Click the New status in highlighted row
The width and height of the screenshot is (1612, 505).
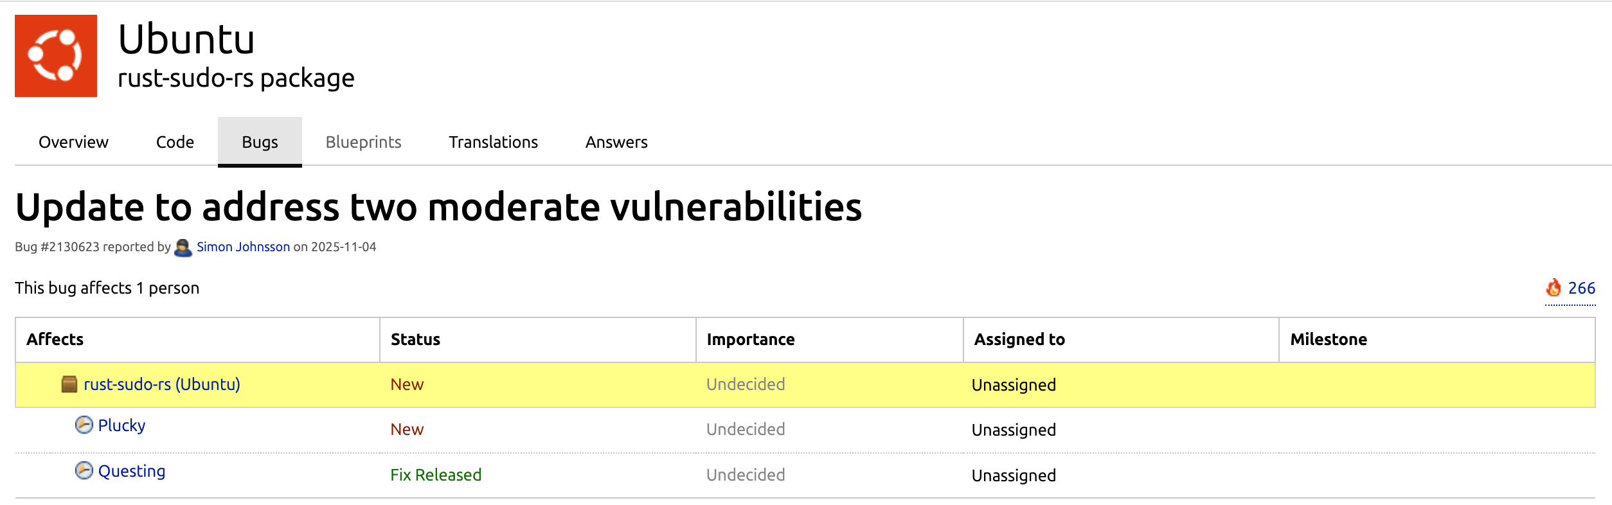[407, 384]
